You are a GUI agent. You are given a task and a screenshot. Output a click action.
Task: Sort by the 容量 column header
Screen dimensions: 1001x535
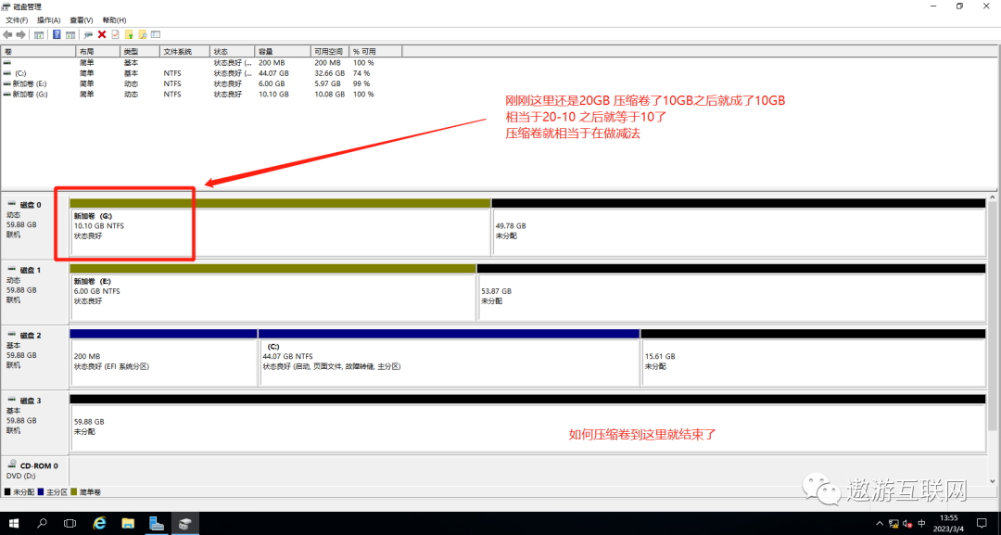(x=283, y=51)
